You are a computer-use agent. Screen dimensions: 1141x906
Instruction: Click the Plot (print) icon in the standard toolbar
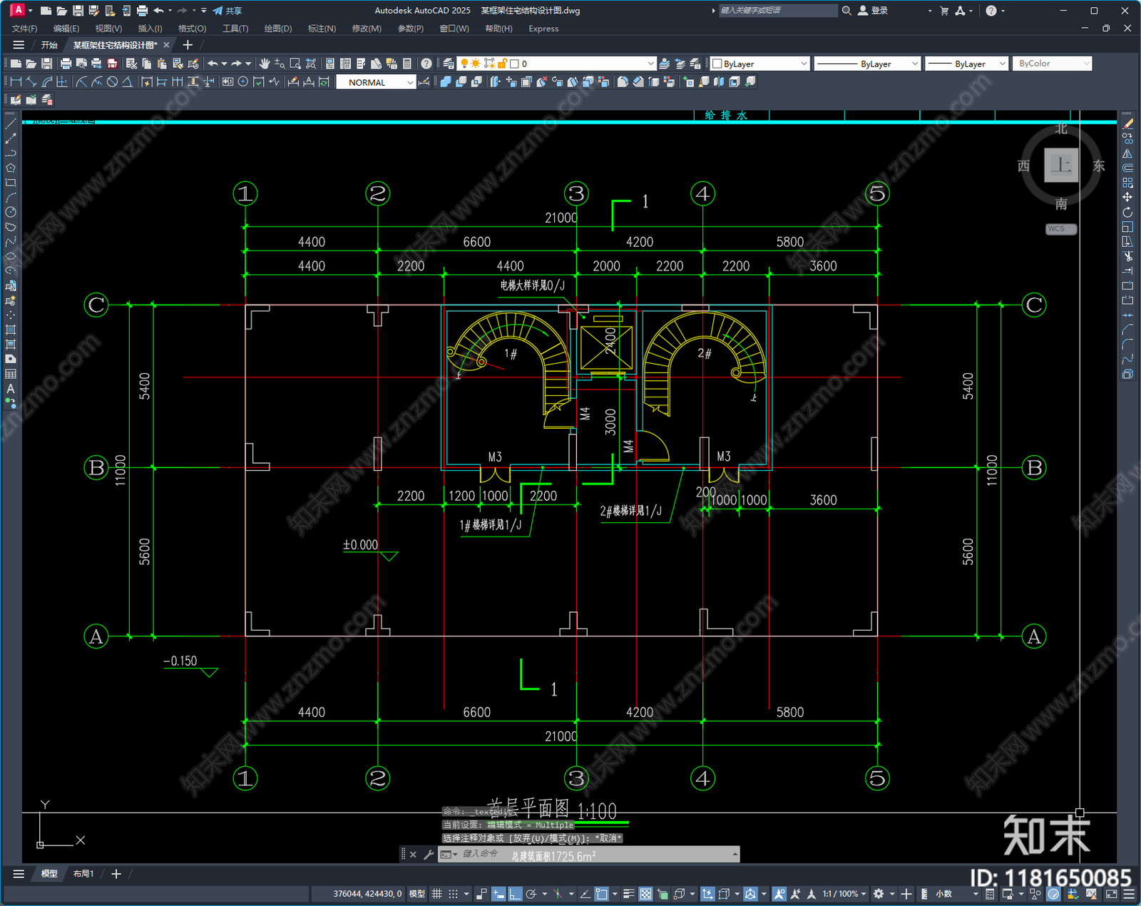(x=66, y=63)
